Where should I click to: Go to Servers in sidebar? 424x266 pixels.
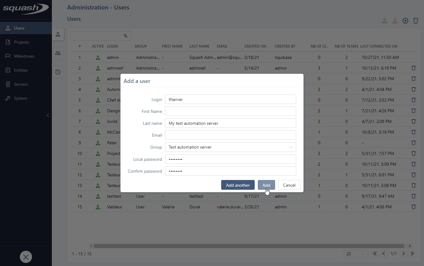[x=21, y=84]
